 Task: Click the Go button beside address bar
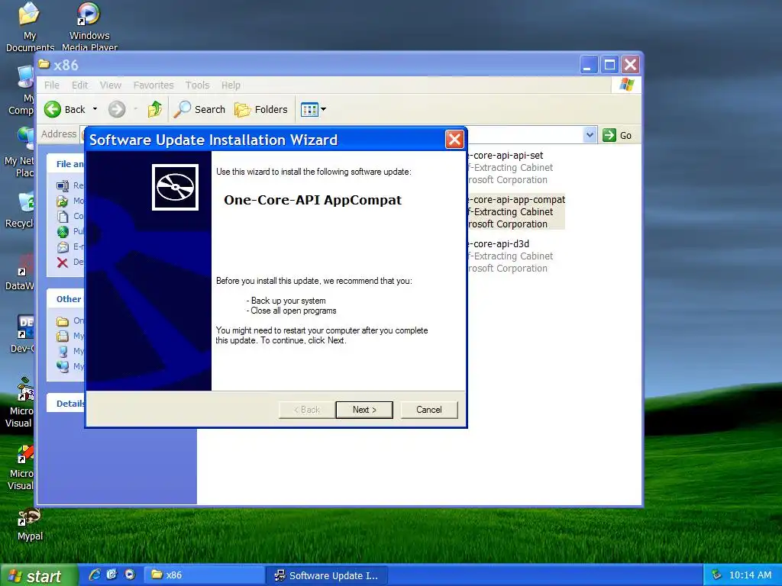(617, 135)
